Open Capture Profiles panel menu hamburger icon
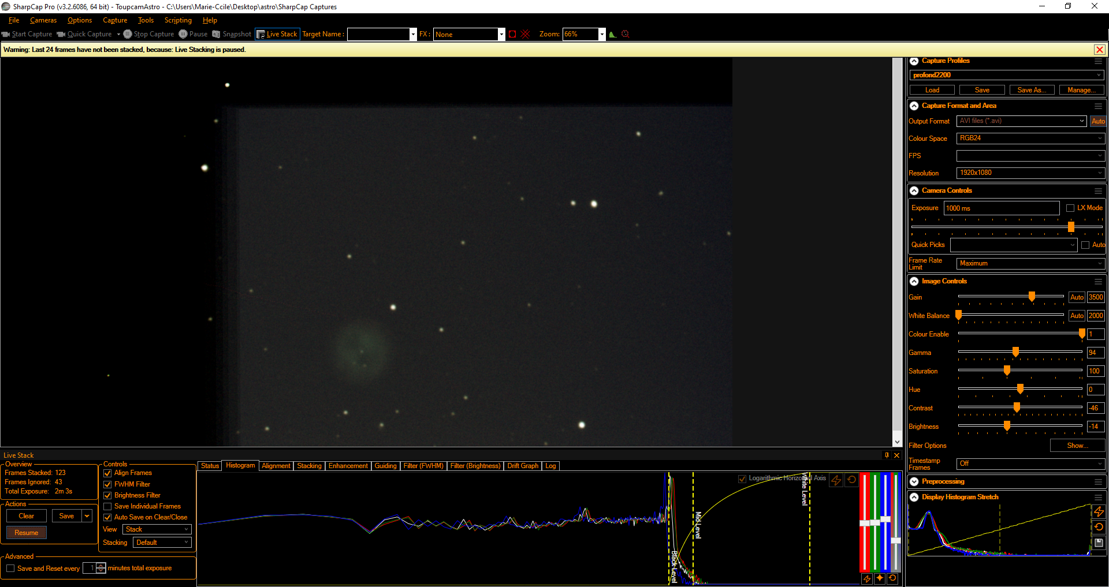The image size is (1109, 587). click(1098, 61)
